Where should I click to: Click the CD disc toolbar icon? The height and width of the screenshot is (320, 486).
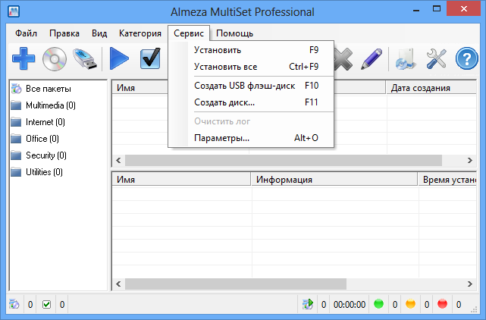click(x=55, y=58)
